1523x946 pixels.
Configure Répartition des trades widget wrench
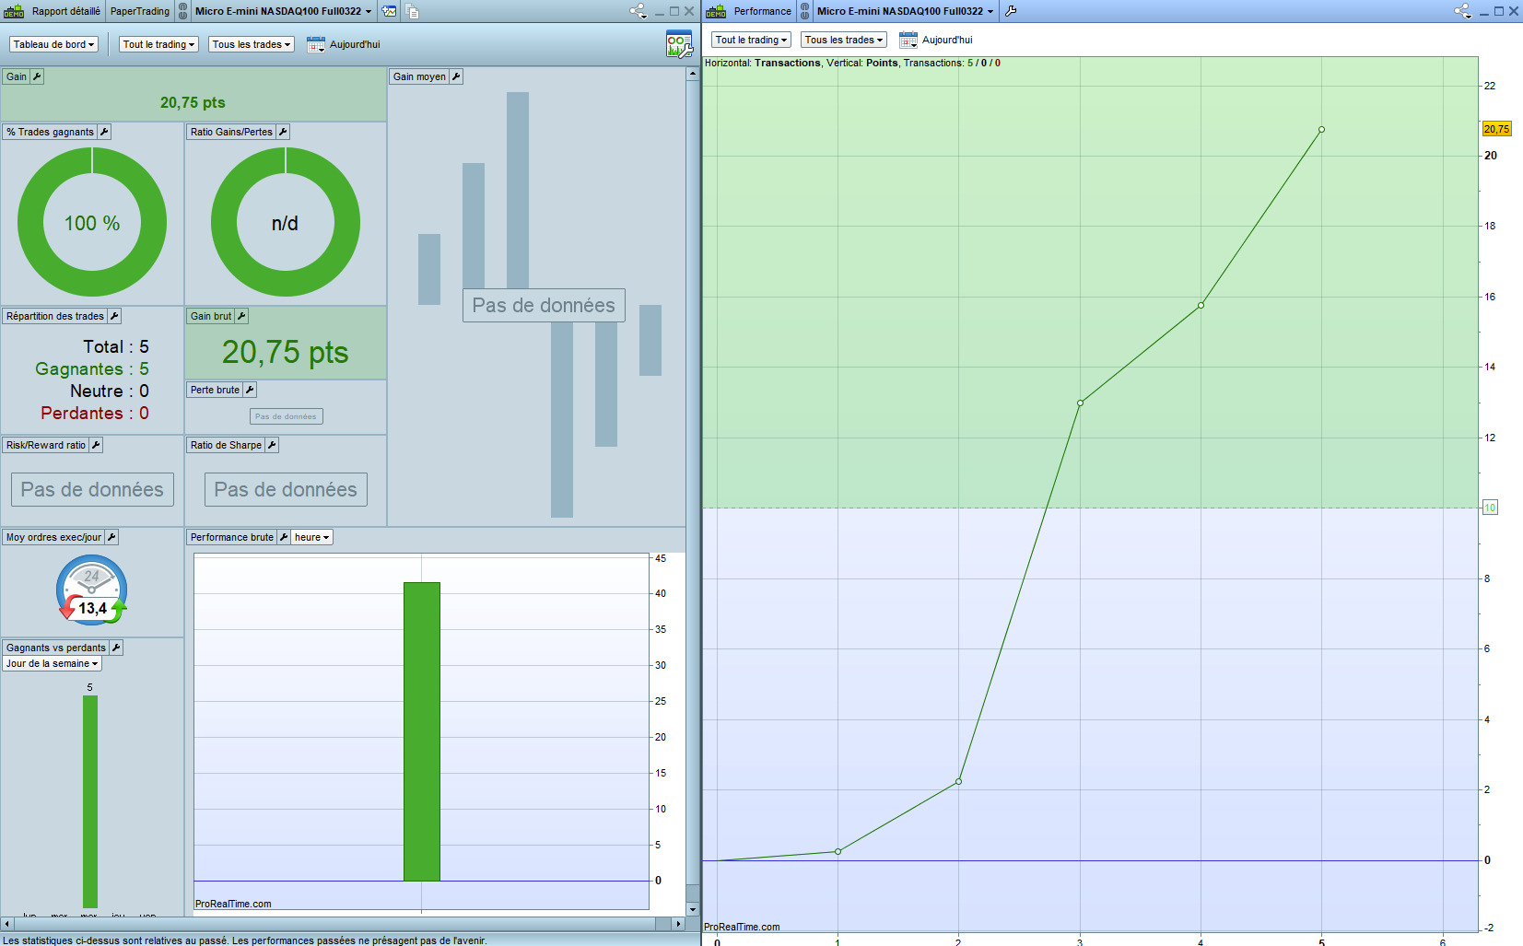pyautogui.click(x=114, y=316)
